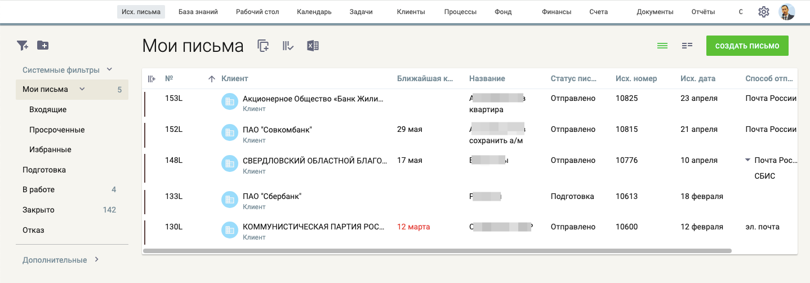Open the Совкомбанк client building icon
The width and height of the screenshot is (810, 283).
(229, 132)
